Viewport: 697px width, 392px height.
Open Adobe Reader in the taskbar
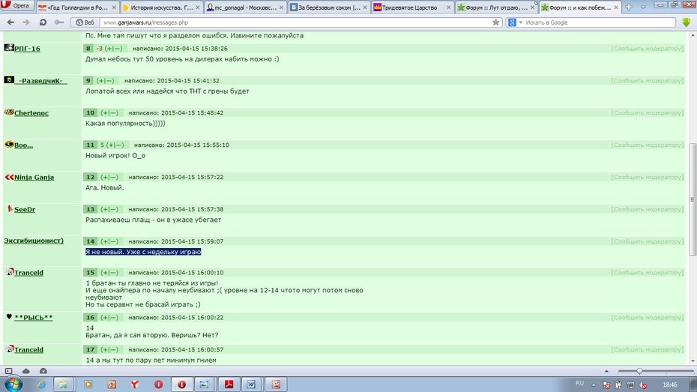coord(229,385)
